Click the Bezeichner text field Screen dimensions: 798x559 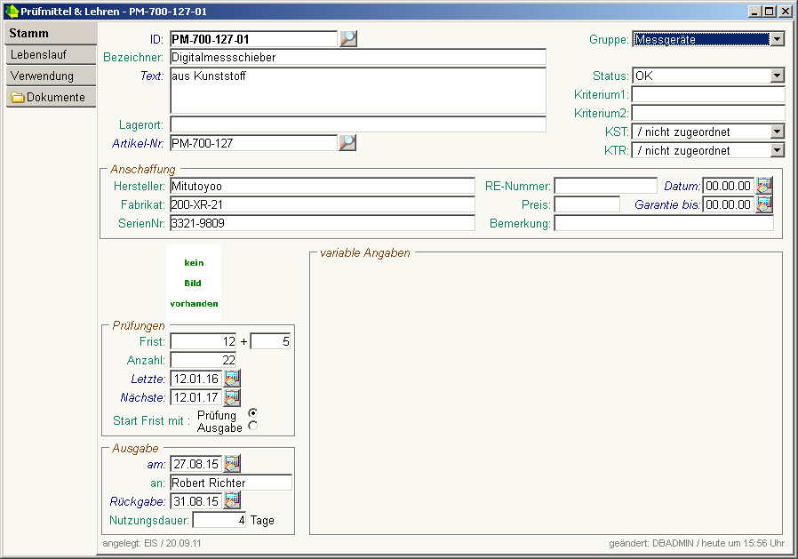click(x=357, y=58)
